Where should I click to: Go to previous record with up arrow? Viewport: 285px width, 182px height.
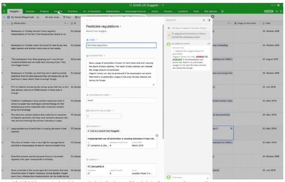pos(87,20)
